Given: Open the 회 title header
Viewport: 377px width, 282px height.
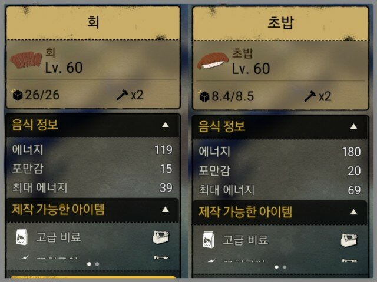Looking at the screenshot, I should click(x=93, y=23).
